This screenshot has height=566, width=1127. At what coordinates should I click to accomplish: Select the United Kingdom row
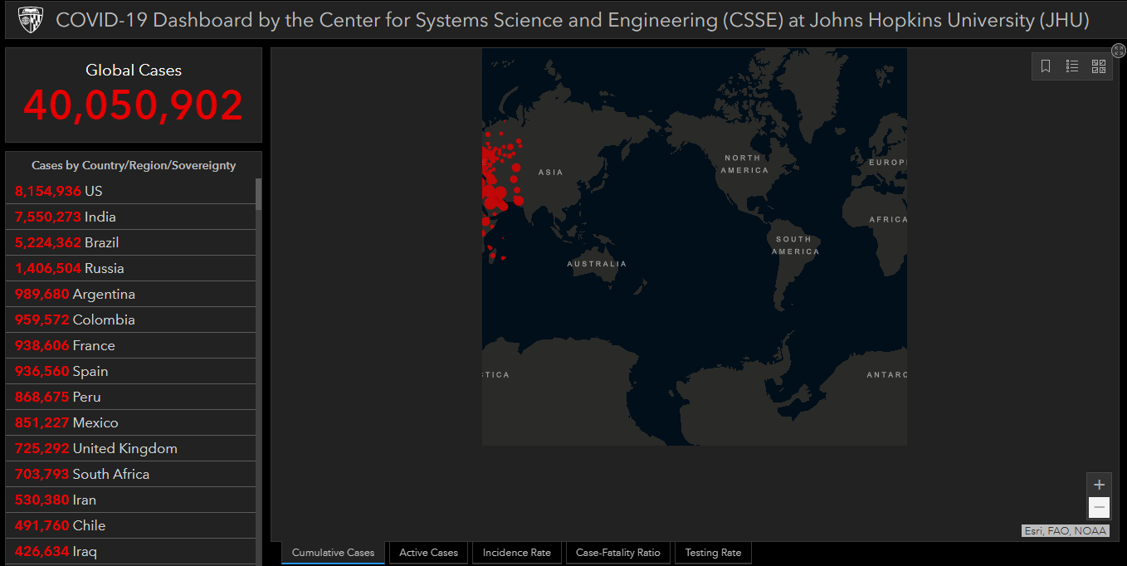(x=131, y=448)
